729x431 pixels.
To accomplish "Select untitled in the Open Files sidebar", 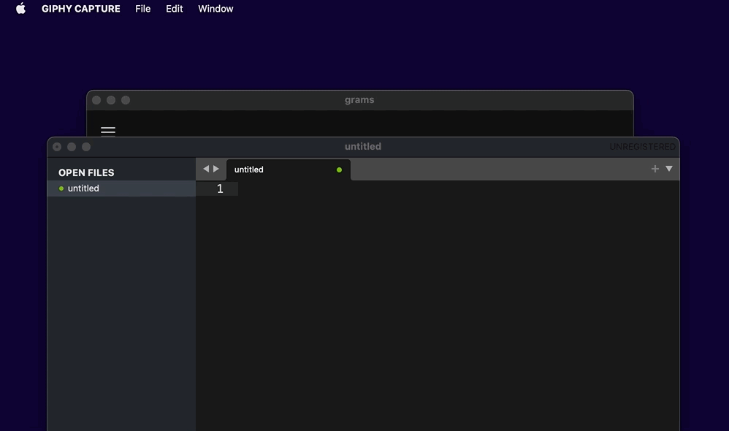I will coord(121,188).
